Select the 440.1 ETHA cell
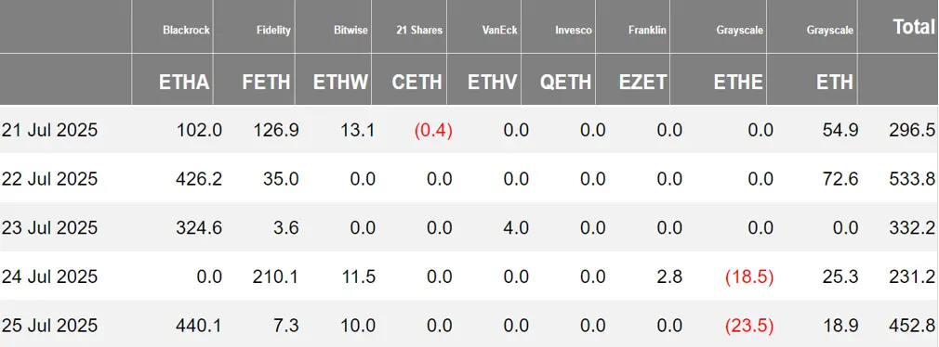This screenshot has height=347, width=939. [x=199, y=326]
